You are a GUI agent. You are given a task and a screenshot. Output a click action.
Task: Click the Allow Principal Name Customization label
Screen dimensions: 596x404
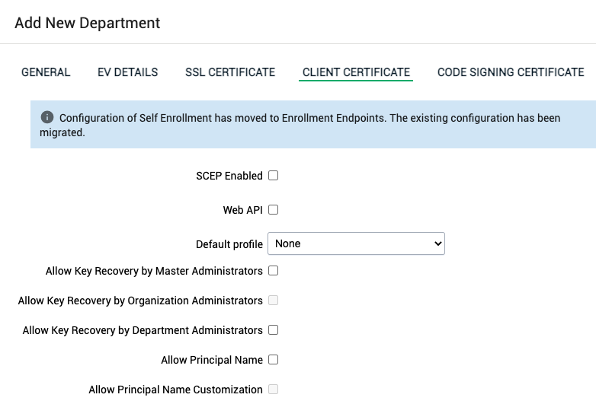coord(175,390)
